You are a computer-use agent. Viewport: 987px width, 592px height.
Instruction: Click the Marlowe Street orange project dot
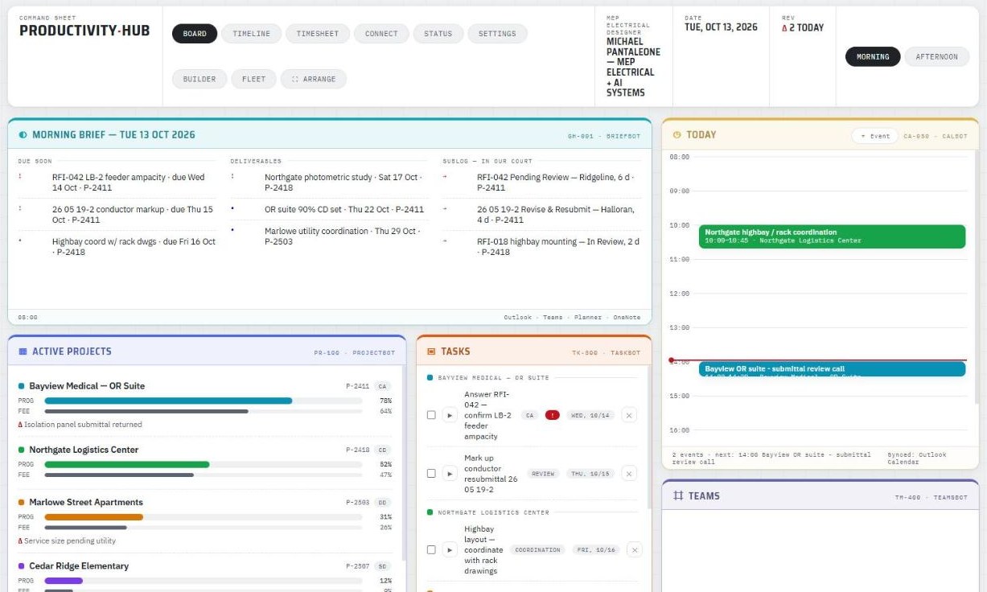coord(22,502)
